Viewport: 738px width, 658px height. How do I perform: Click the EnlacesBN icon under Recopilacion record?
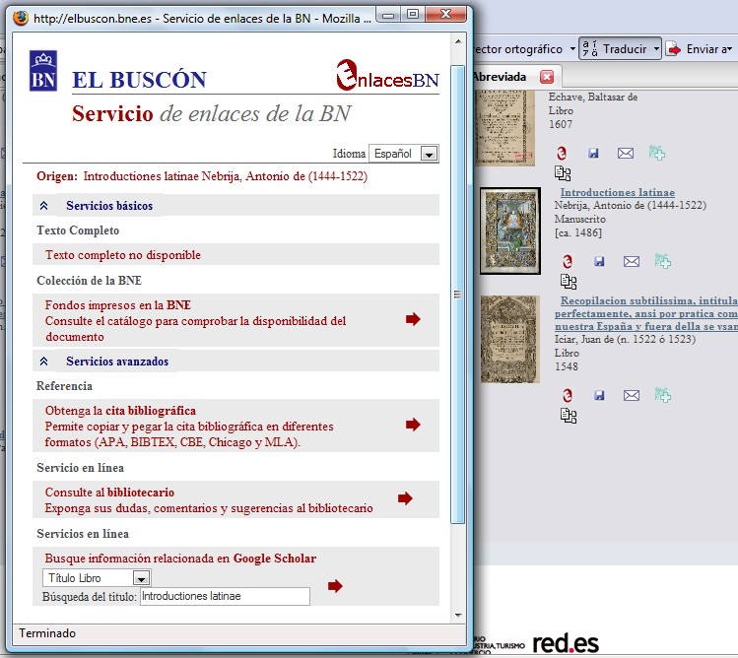point(568,395)
